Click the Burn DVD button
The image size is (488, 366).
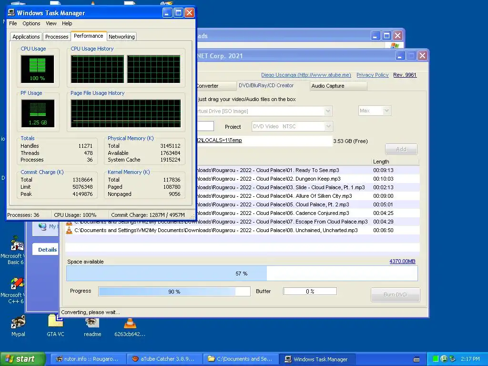[395, 295]
